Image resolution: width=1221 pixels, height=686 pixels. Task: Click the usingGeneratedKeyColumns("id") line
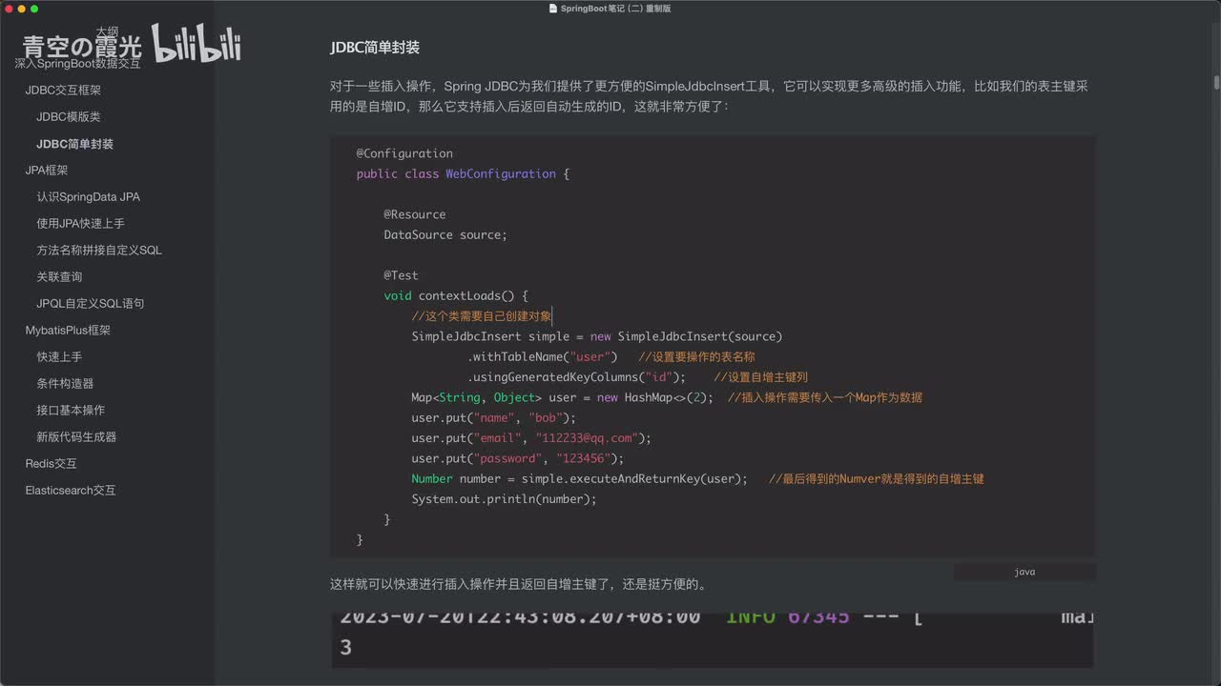click(576, 377)
